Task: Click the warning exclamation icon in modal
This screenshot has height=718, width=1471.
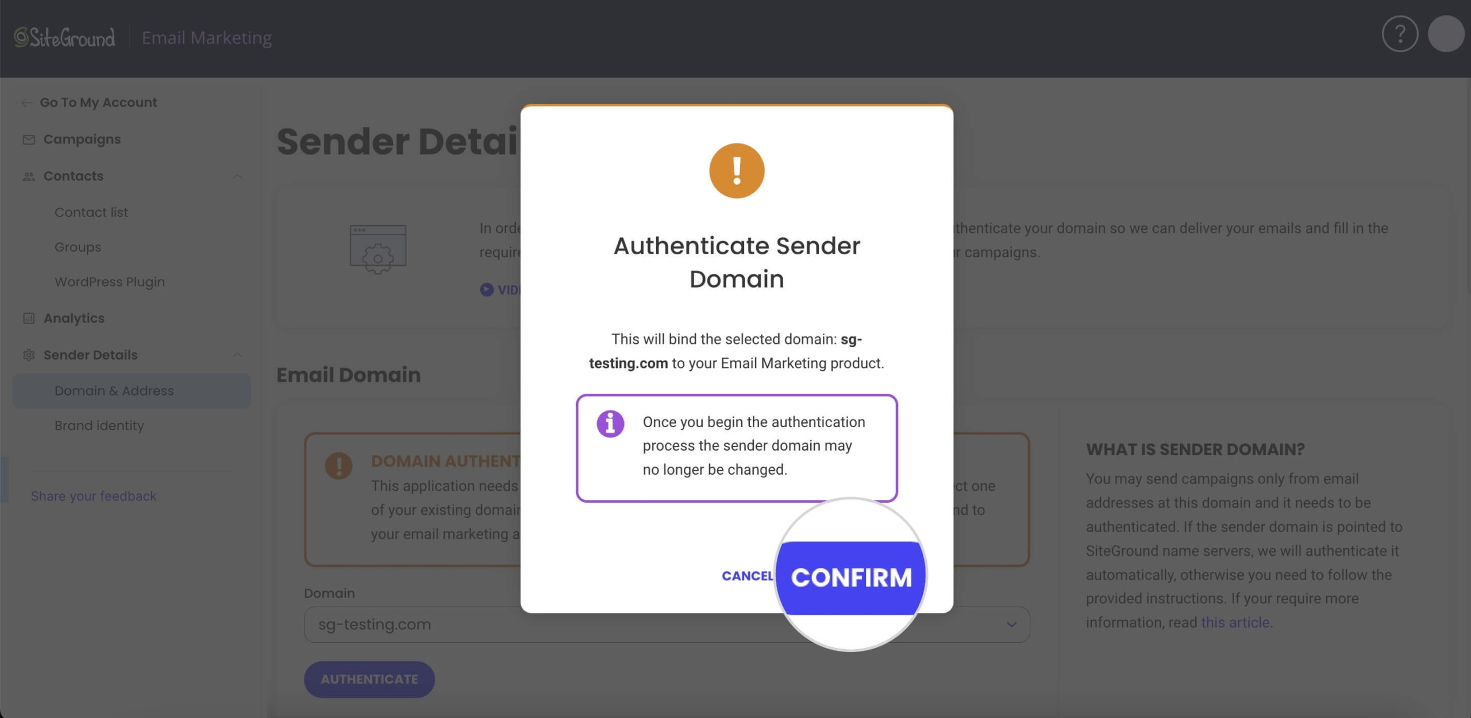Action: (x=737, y=170)
